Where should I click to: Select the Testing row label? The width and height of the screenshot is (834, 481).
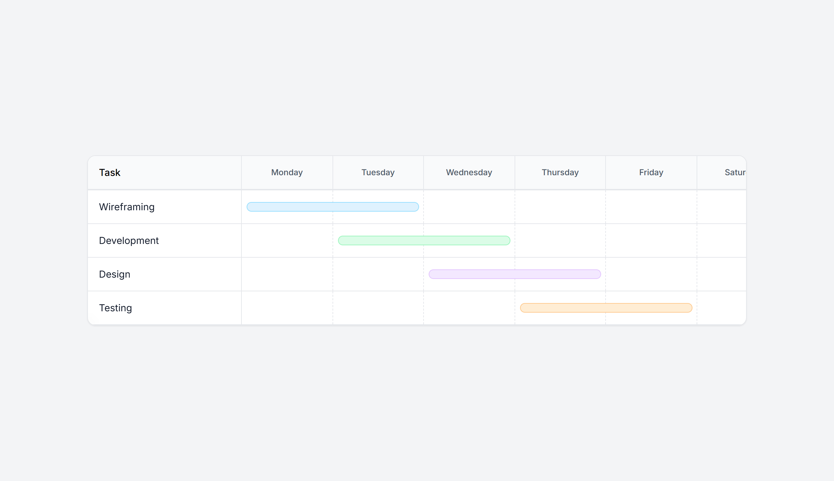(115, 307)
